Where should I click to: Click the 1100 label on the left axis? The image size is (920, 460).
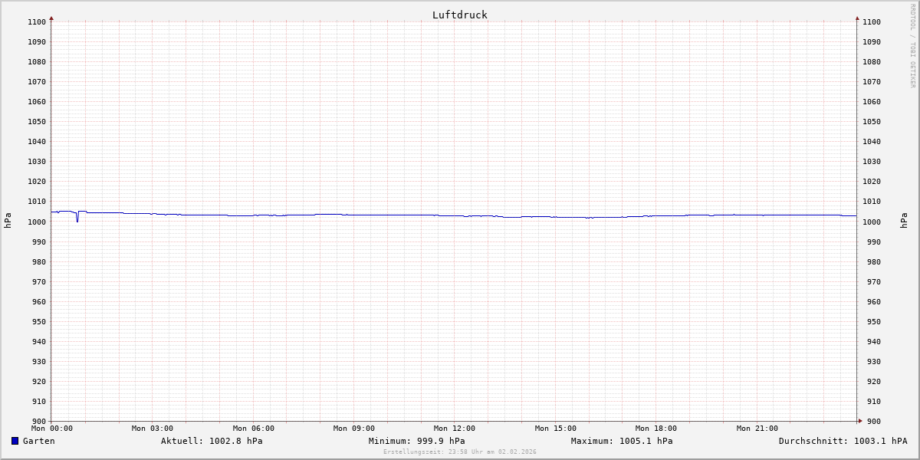point(37,21)
